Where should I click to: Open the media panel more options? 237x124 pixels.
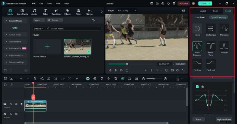point(99,20)
